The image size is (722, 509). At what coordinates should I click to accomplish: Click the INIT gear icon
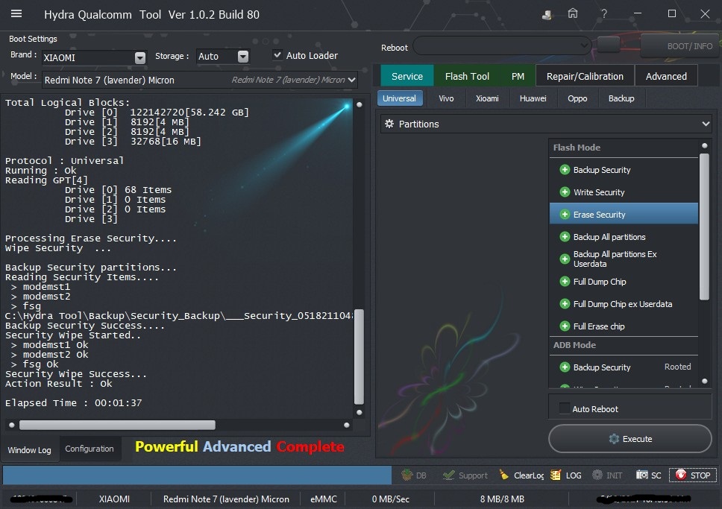(597, 475)
